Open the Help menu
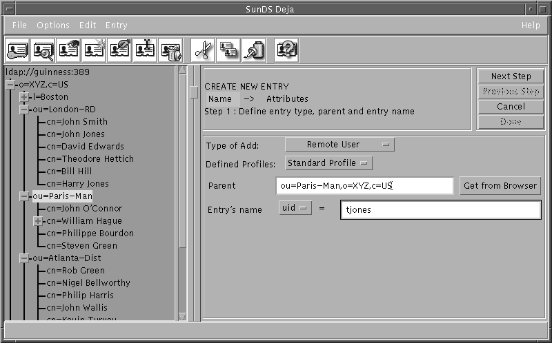Screen dimensions: 552x343 (531, 25)
